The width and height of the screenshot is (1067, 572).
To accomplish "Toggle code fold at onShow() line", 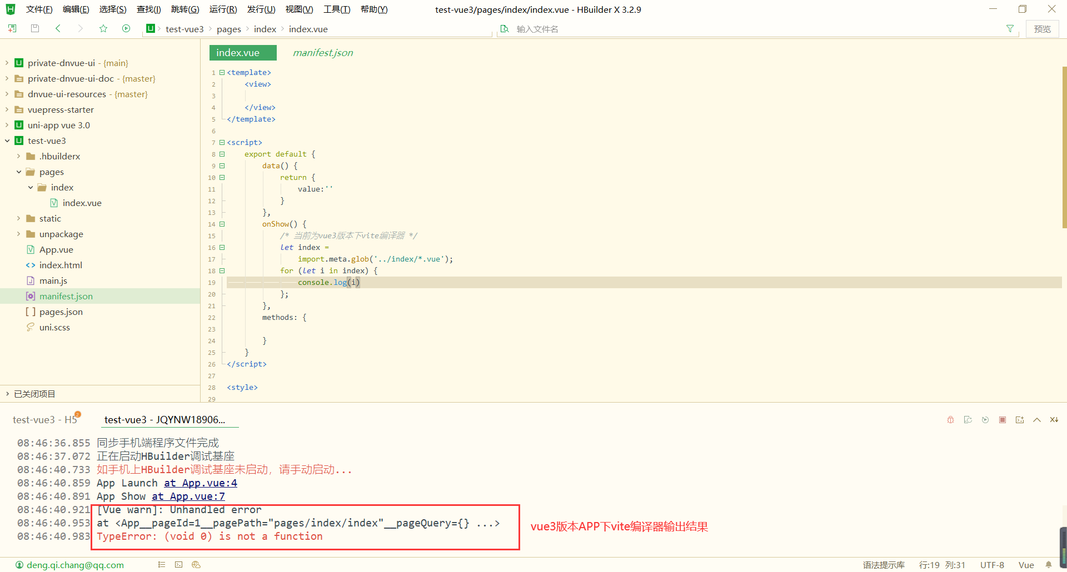I will click(222, 224).
